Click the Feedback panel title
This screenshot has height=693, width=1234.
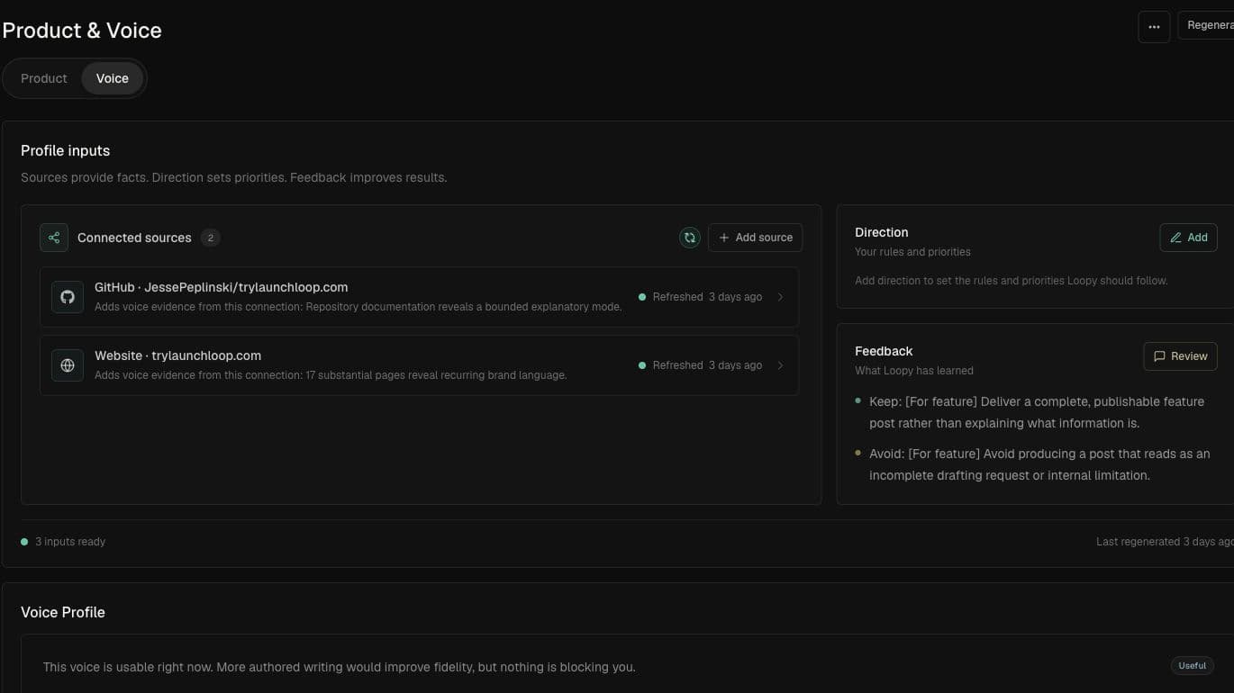884,351
